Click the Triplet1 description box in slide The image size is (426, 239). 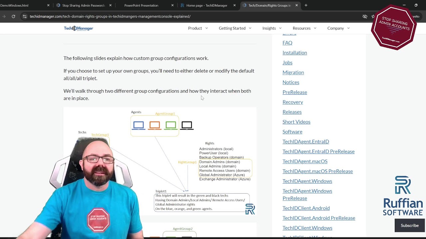pos(202,202)
